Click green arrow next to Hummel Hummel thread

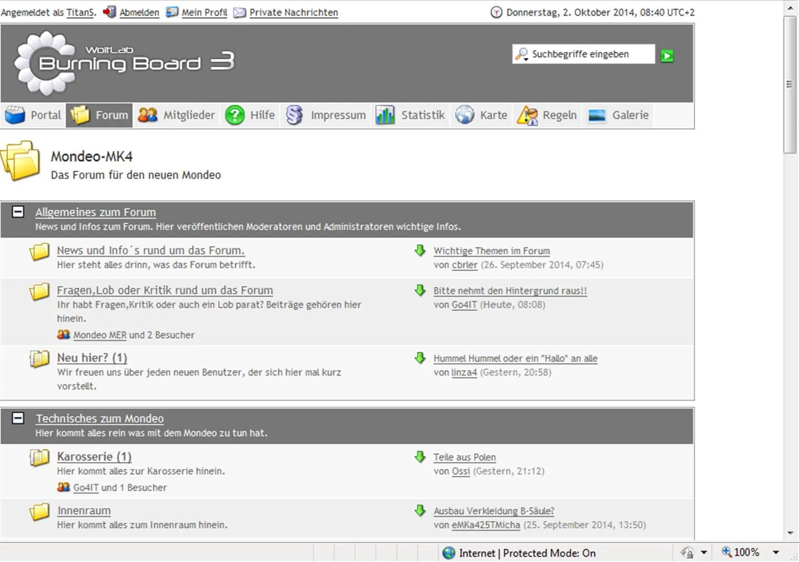click(420, 358)
